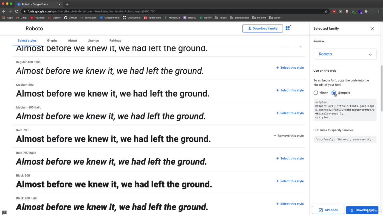View selected families grid icon

288,28
